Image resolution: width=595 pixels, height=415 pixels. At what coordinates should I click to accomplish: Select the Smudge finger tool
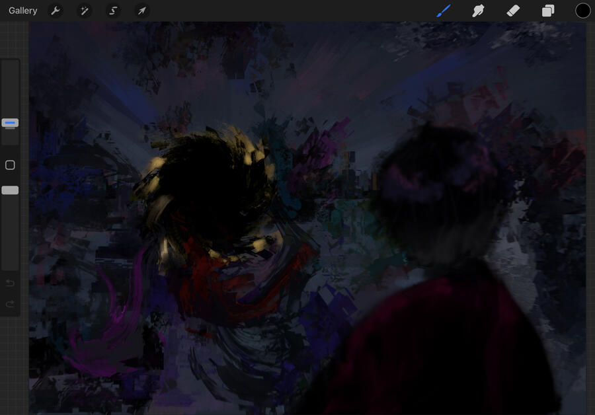[x=478, y=11]
